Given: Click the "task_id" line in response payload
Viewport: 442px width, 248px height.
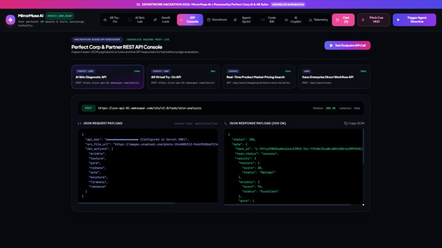Looking at the screenshot, I should pos(299,149).
